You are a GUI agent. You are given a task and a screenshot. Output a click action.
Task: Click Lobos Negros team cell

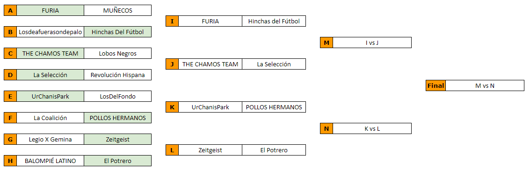click(117, 53)
